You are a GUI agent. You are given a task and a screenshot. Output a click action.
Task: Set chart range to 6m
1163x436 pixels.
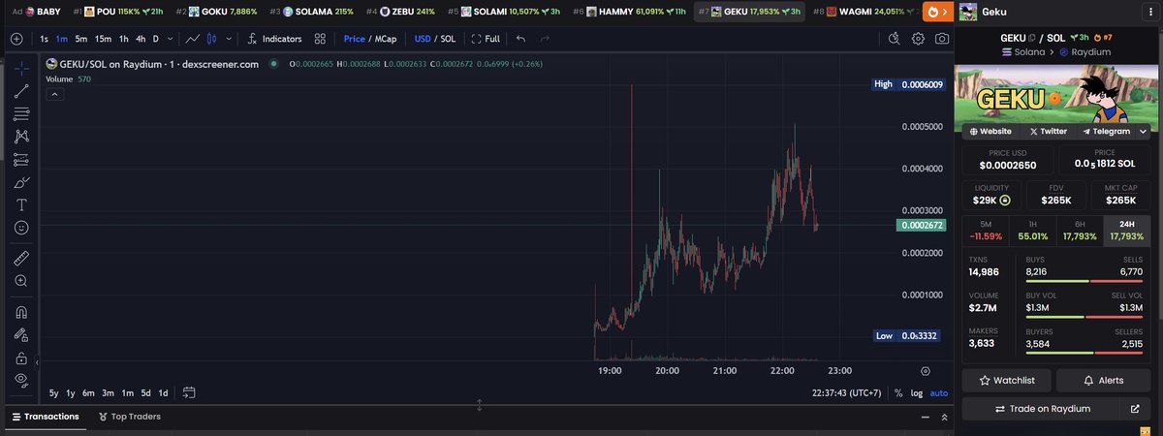tap(88, 392)
